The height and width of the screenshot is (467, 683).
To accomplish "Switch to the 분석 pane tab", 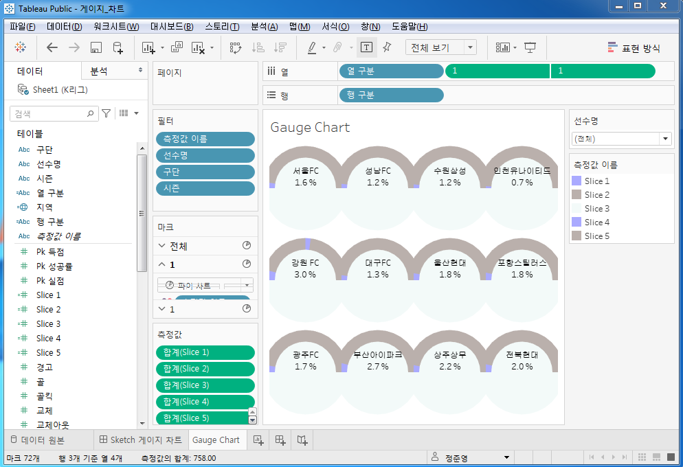I will [x=115, y=71].
